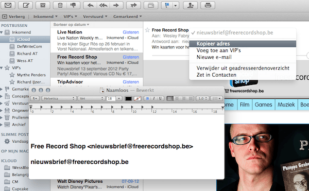Click the Games tab in newsletter

tap(263, 105)
